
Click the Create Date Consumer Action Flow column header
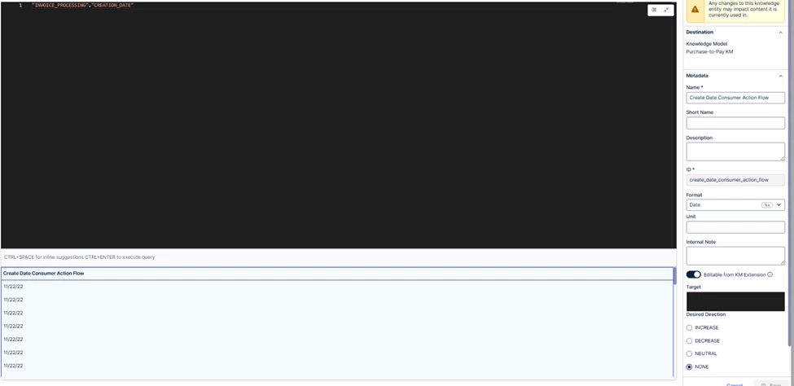pyautogui.click(x=43, y=274)
